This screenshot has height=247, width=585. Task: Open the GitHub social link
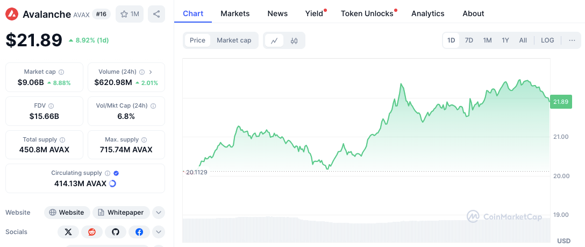116,232
